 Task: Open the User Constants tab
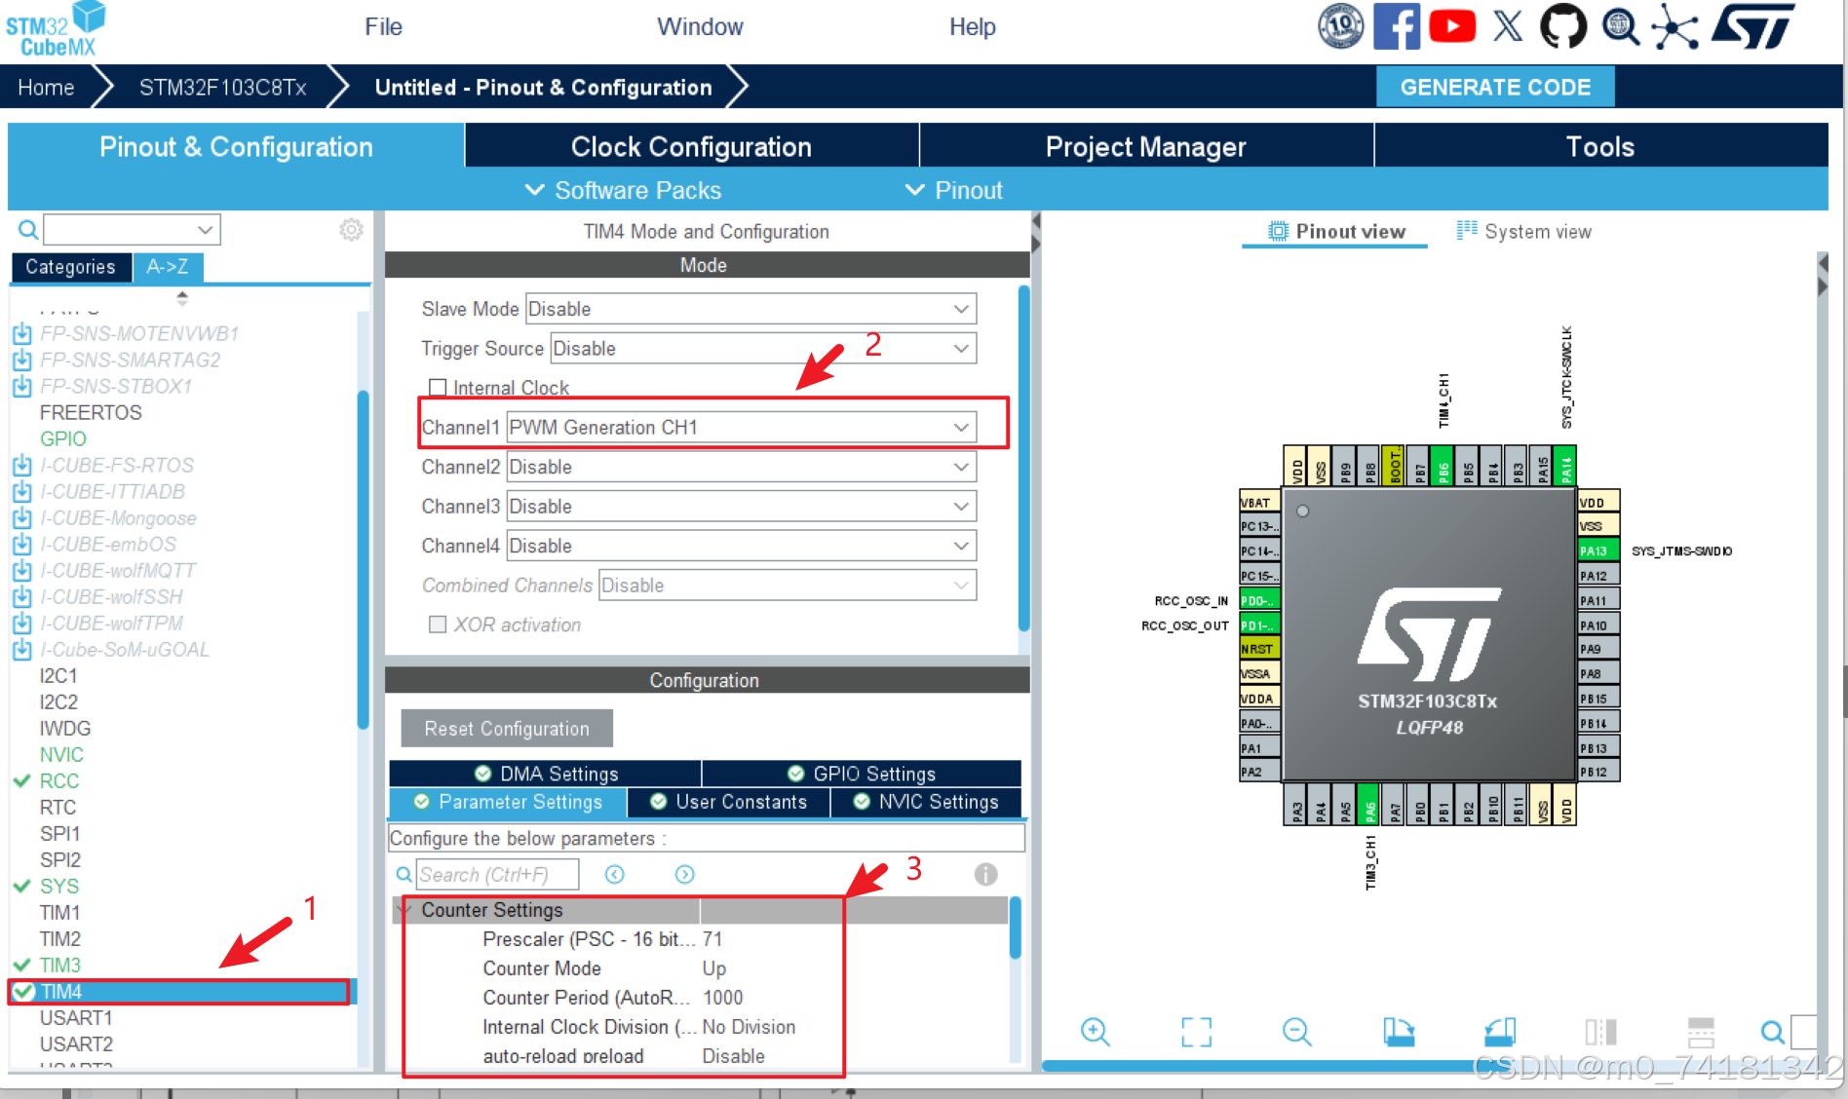pyautogui.click(x=729, y=802)
